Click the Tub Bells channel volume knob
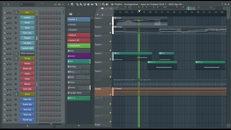 (11, 43)
